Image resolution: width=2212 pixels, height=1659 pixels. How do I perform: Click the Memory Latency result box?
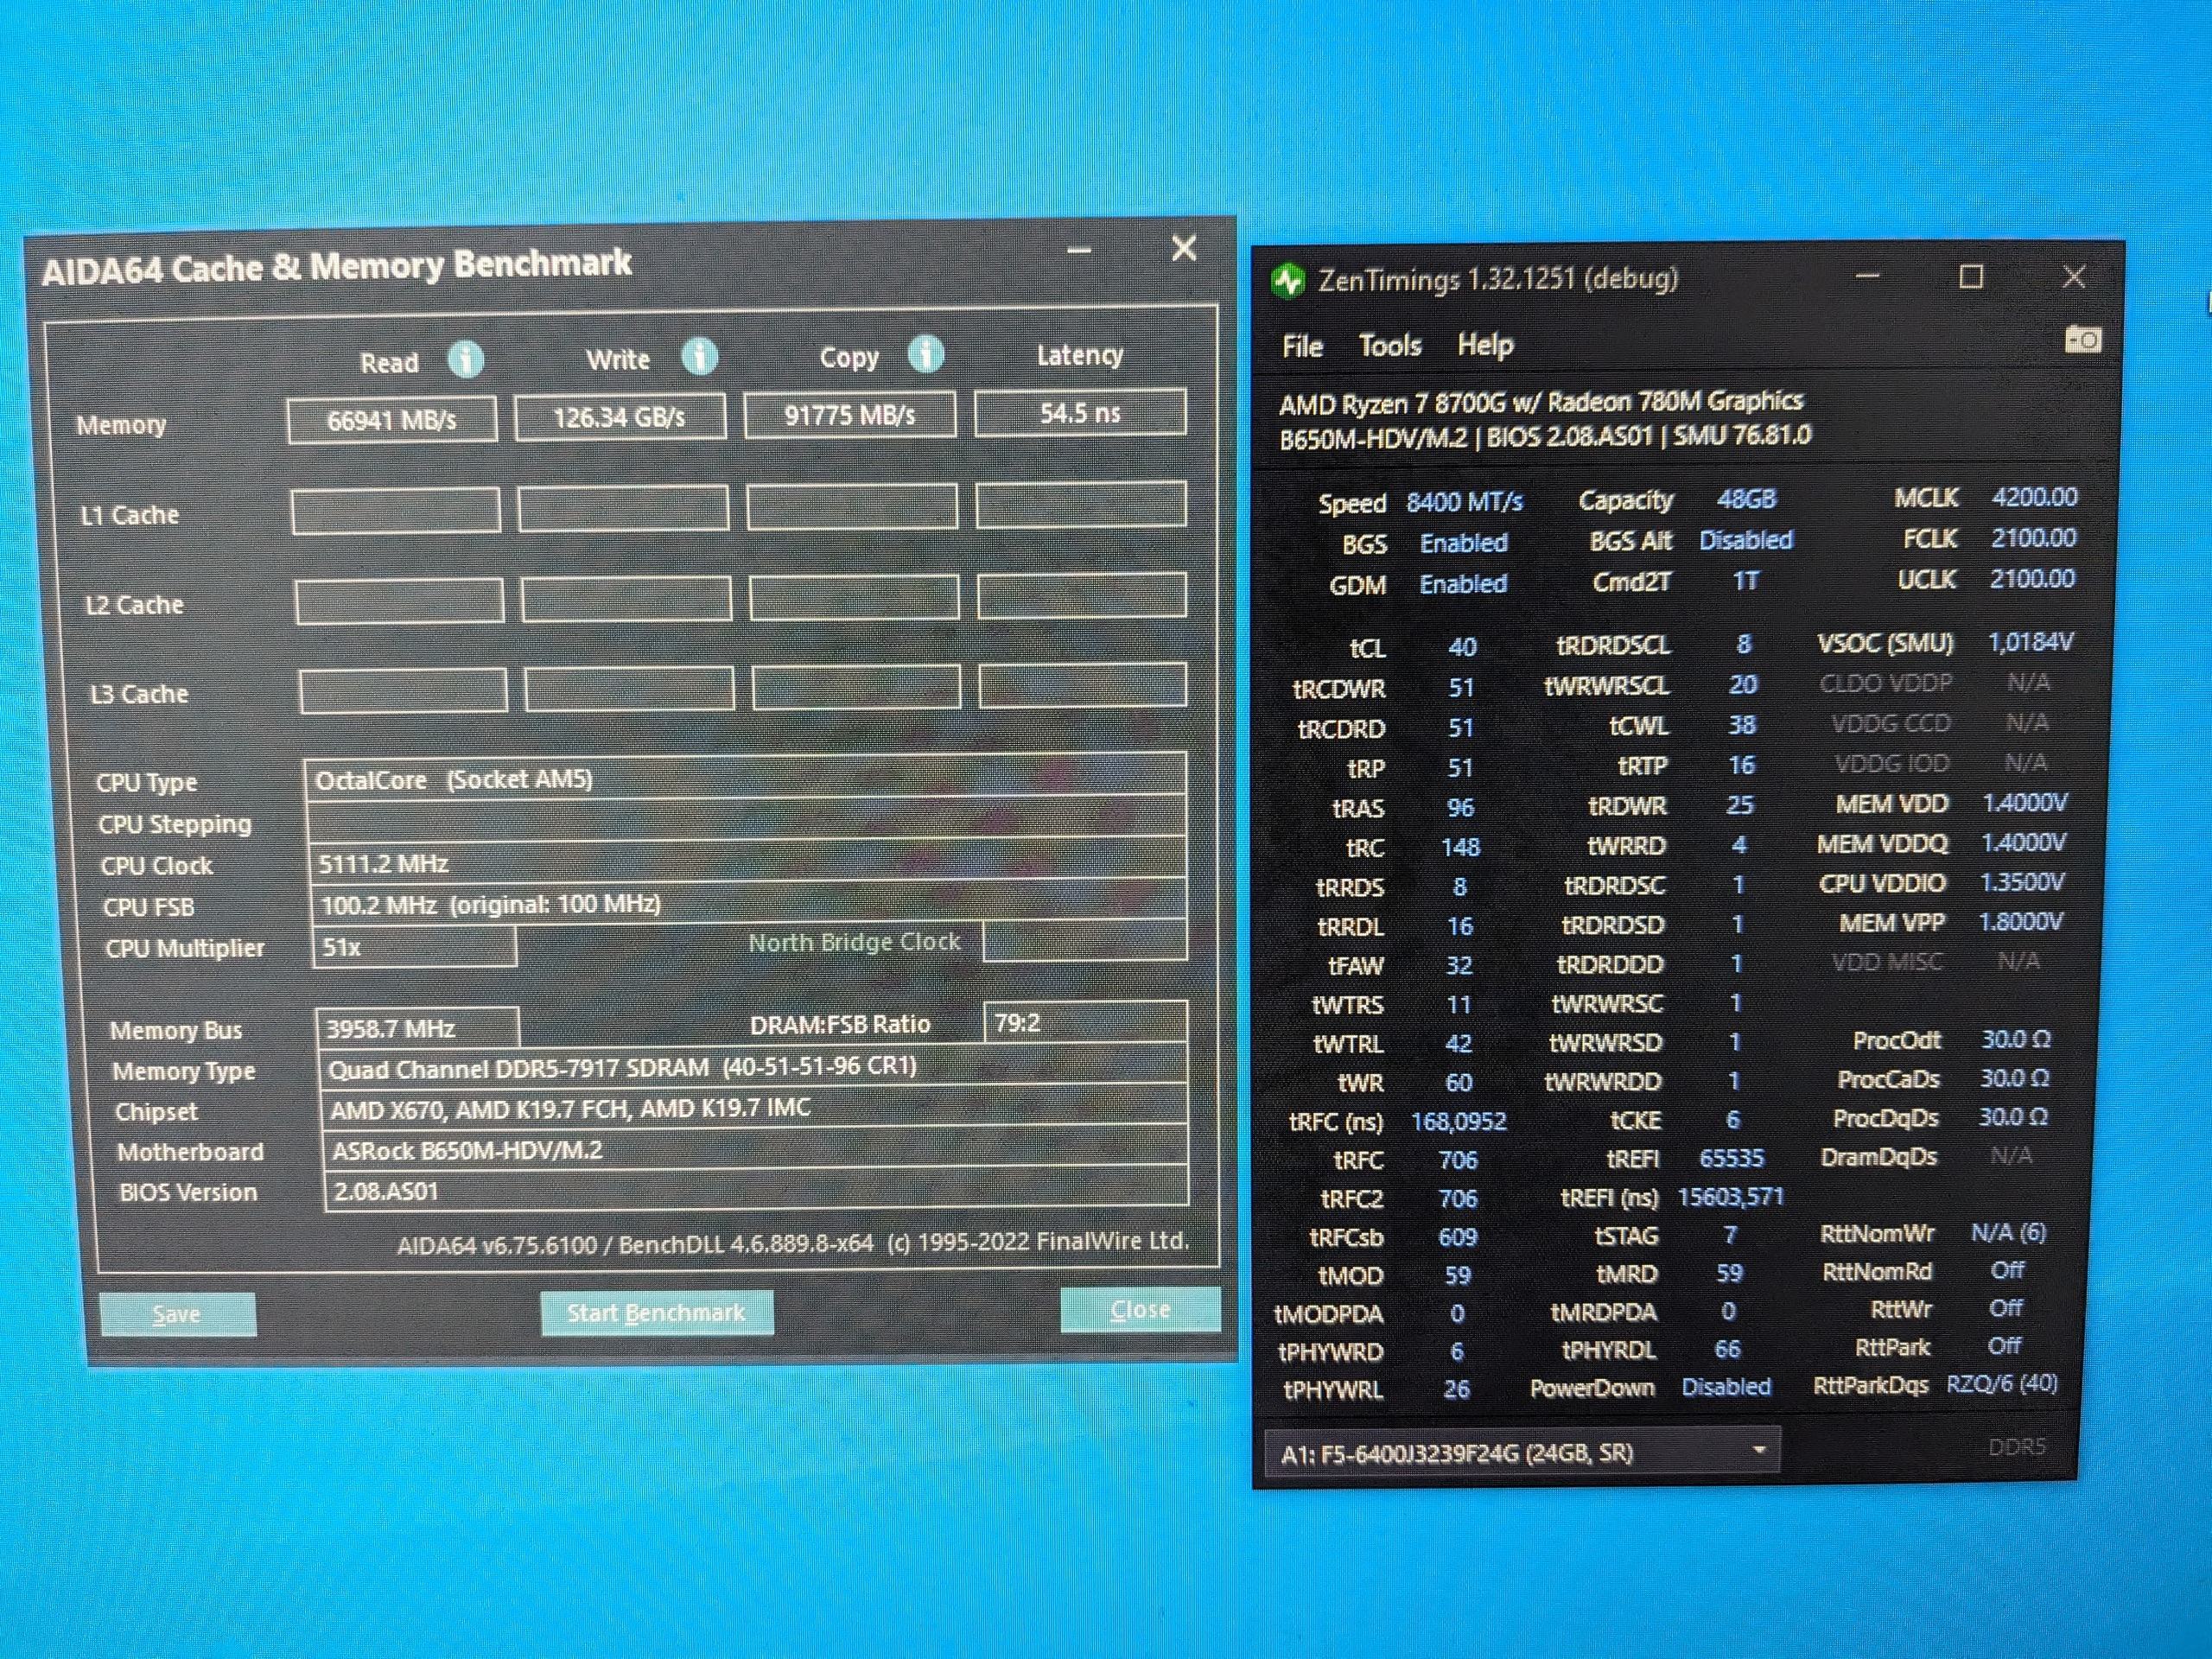point(1080,413)
